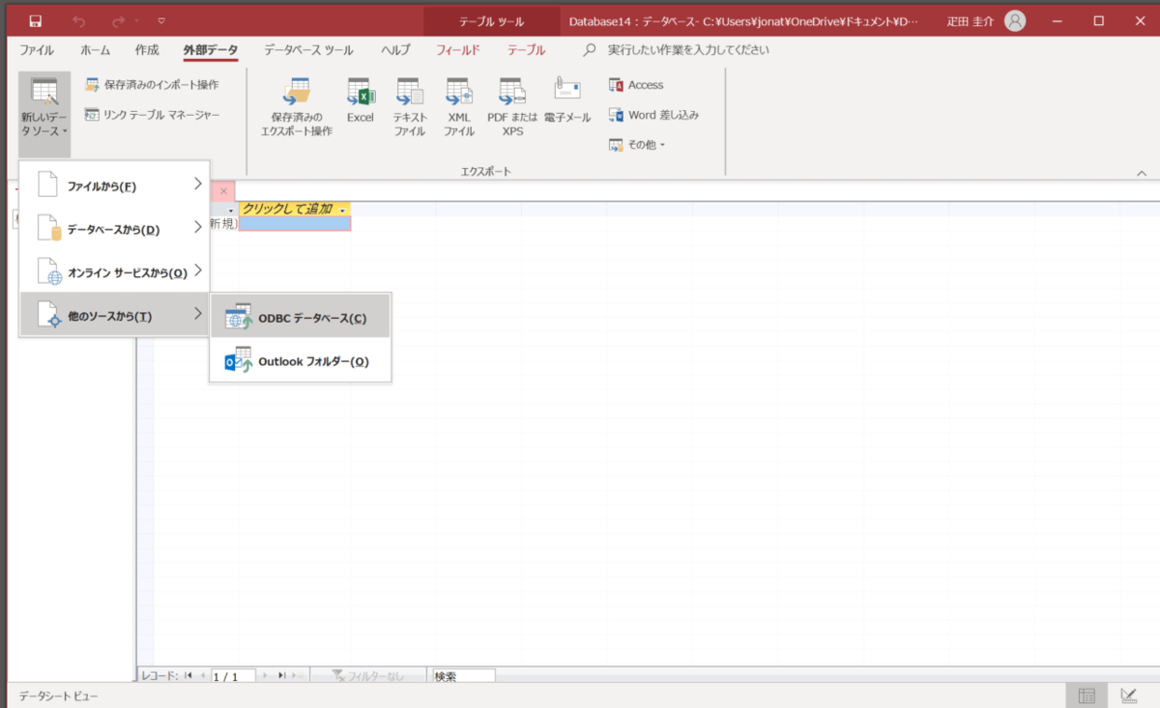Screen dimensions: 1160x708
Task: Click the 電子メール export icon
Action: point(567,100)
